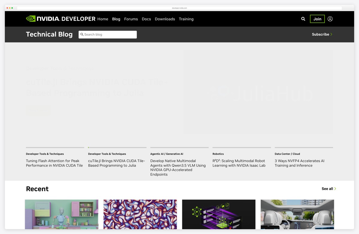Click the Join button
359x234 pixels.
317,19
